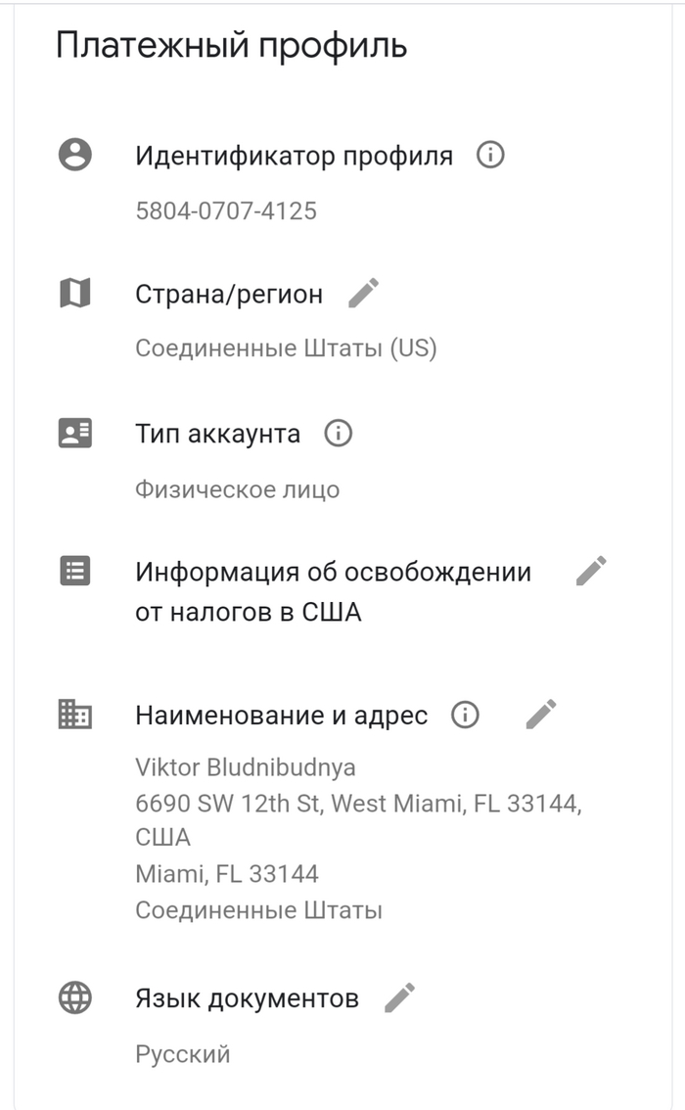Edit the document language setting
This screenshot has height=1110, width=685.
click(399, 998)
